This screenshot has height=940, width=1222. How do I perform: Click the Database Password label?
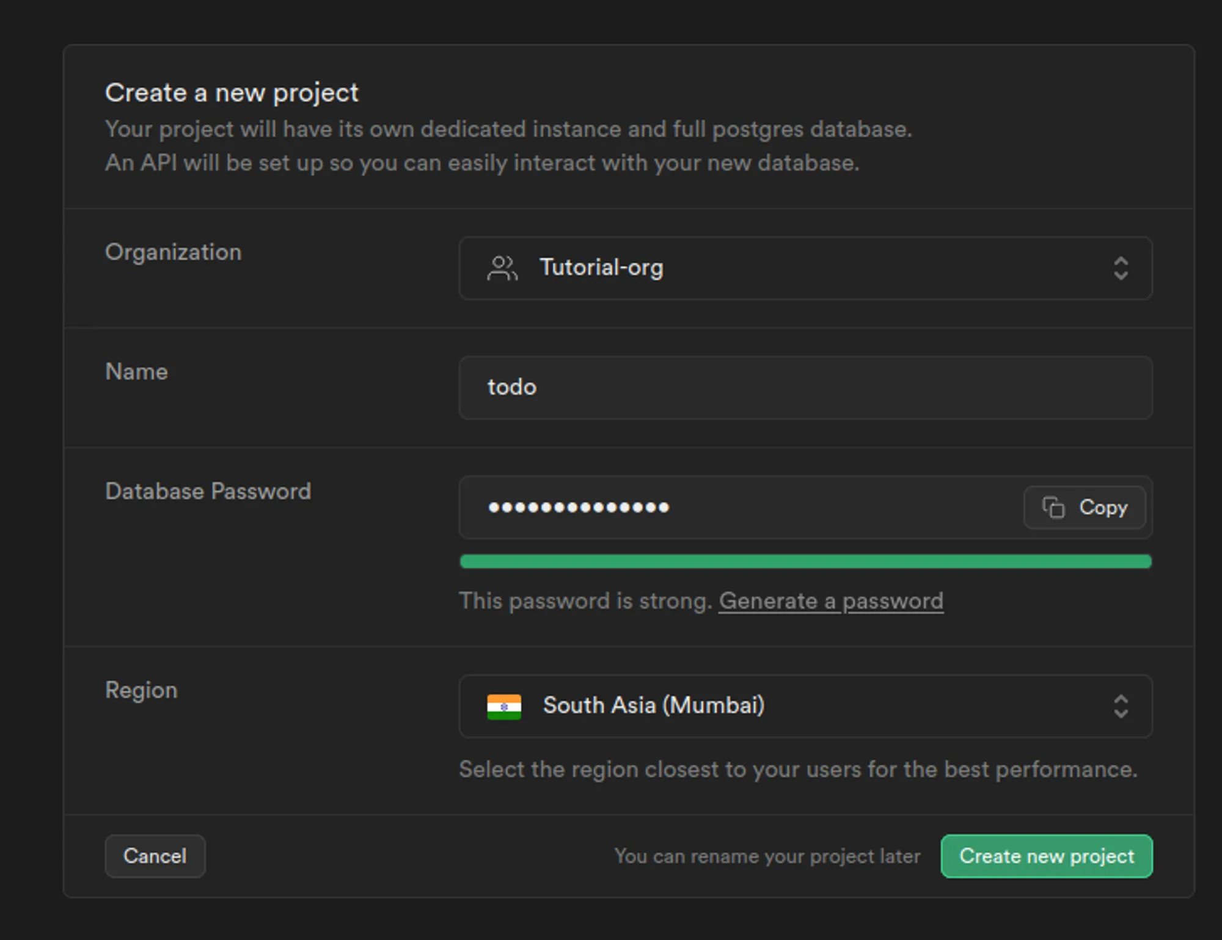208,491
